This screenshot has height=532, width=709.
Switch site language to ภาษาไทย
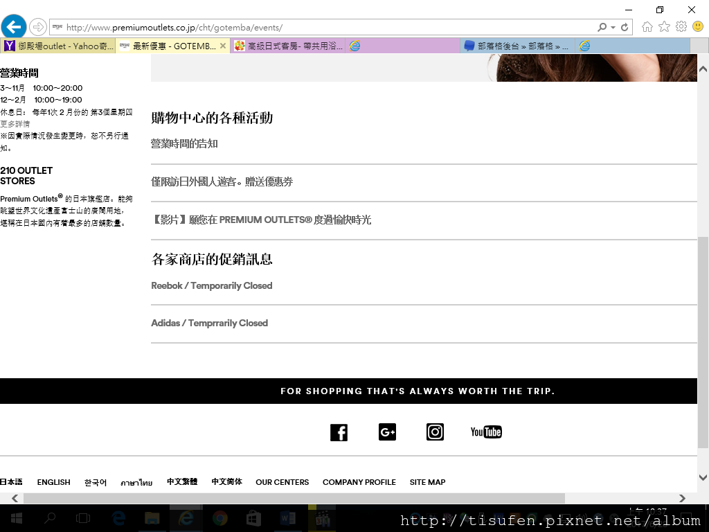(136, 483)
